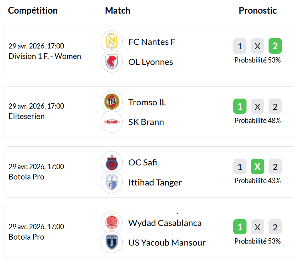293x264 pixels.
Task: Click the Eliteserien competition label
Action: click(26, 116)
